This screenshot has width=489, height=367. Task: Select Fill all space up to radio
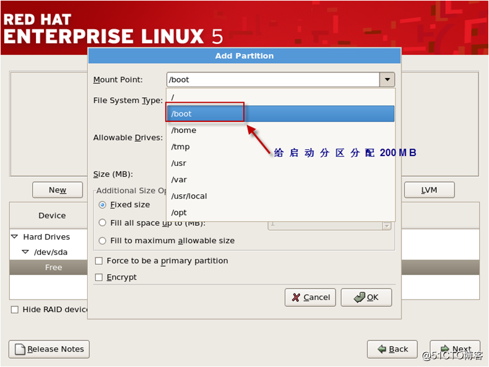click(102, 223)
